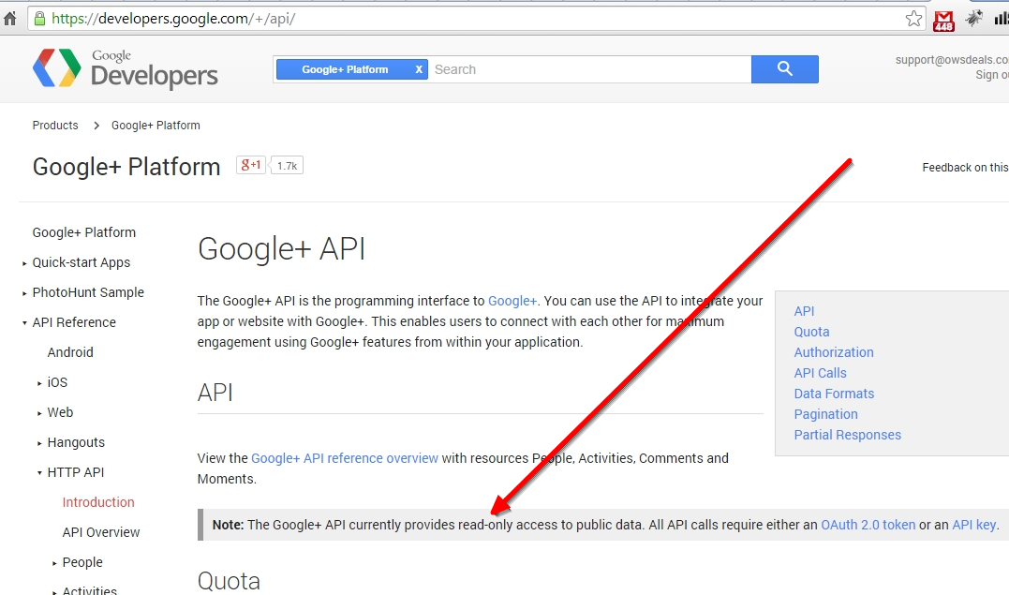
Task: Remove the Google+ Platform search filter
Action: click(418, 69)
